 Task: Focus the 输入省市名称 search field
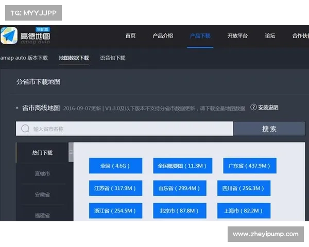click(x=129, y=129)
